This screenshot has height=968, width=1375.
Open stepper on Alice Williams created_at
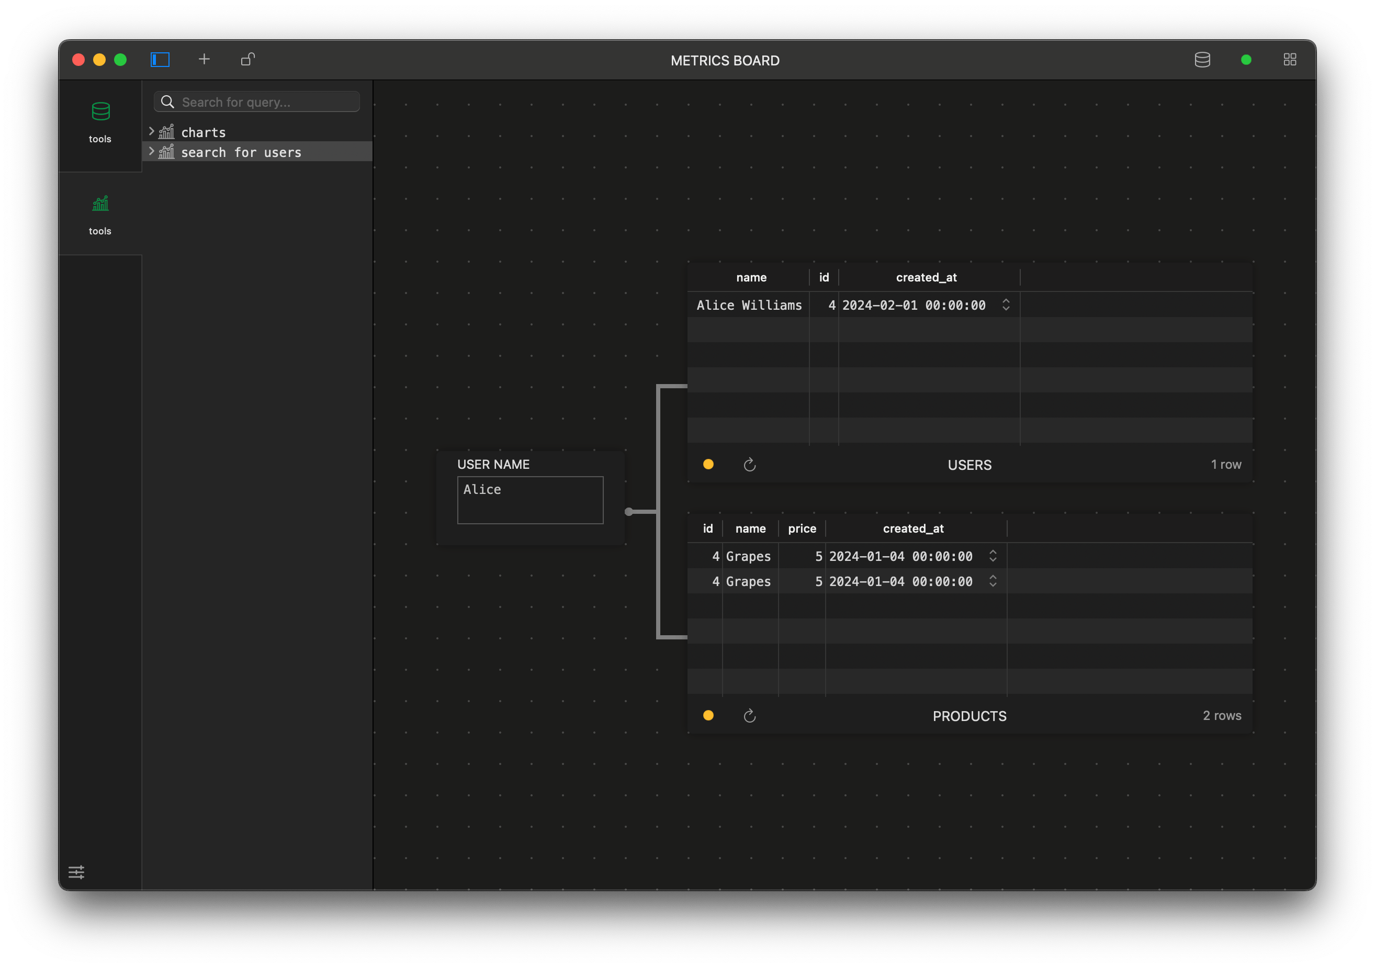point(1006,305)
